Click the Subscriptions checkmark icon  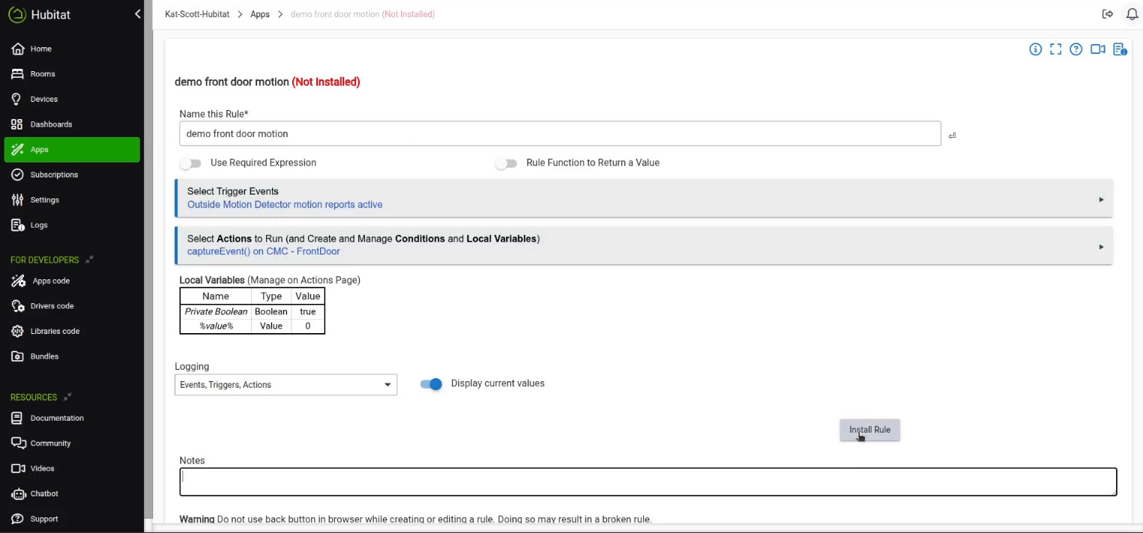pyautogui.click(x=17, y=174)
